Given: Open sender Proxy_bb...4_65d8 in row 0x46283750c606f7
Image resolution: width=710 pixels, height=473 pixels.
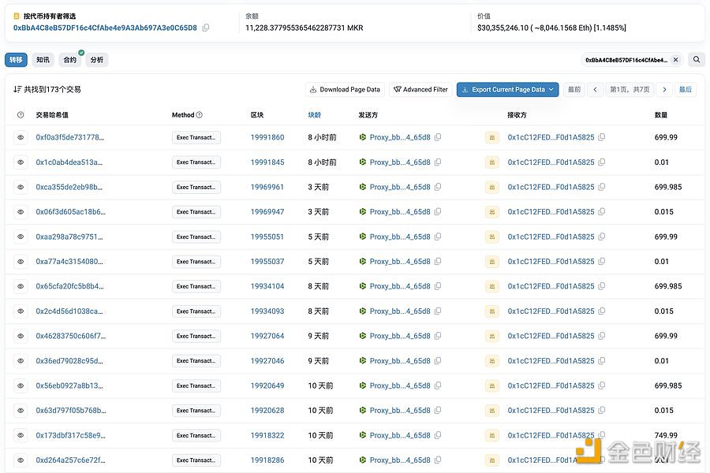Looking at the screenshot, I should pyautogui.click(x=400, y=336).
